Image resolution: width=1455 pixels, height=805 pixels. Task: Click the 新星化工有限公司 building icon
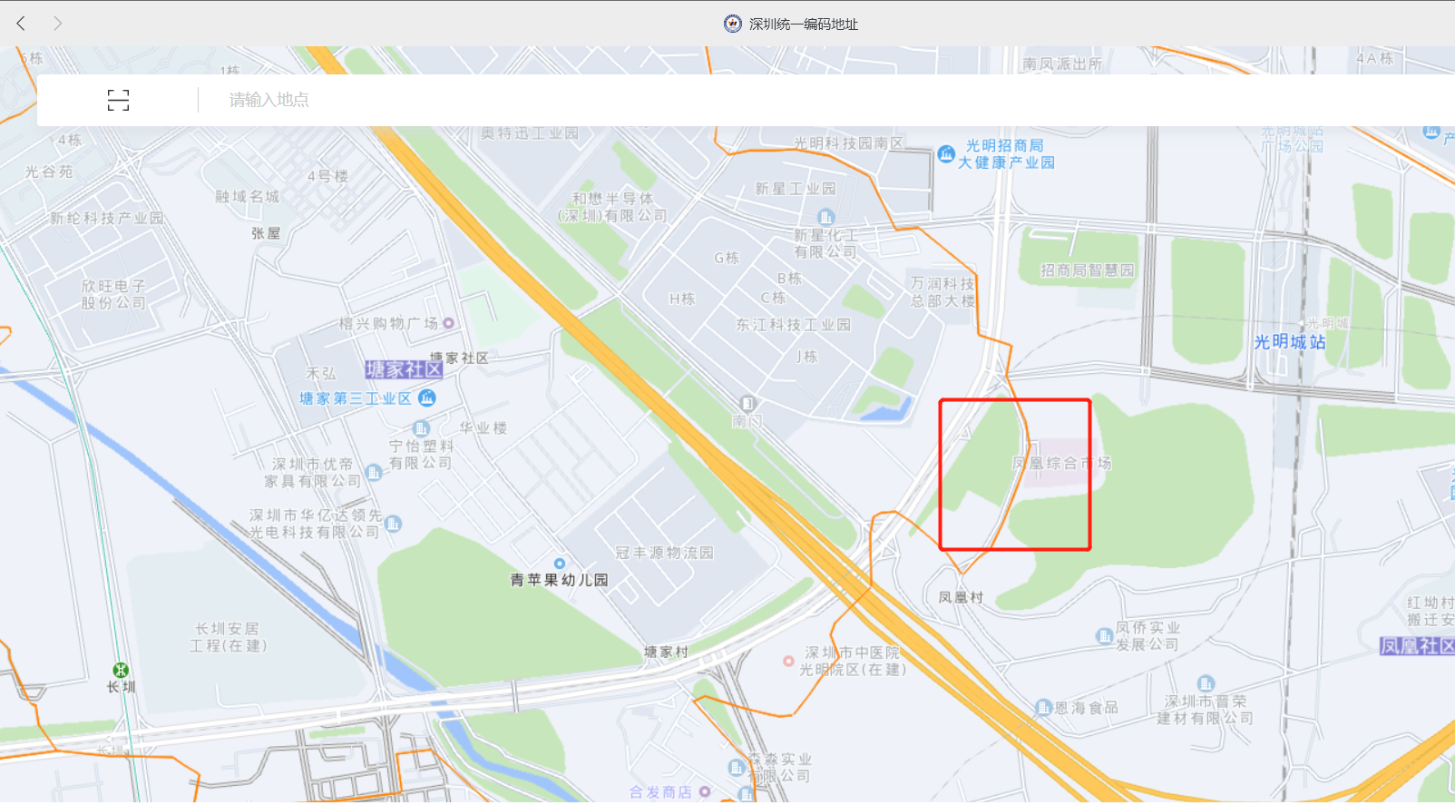825,217
